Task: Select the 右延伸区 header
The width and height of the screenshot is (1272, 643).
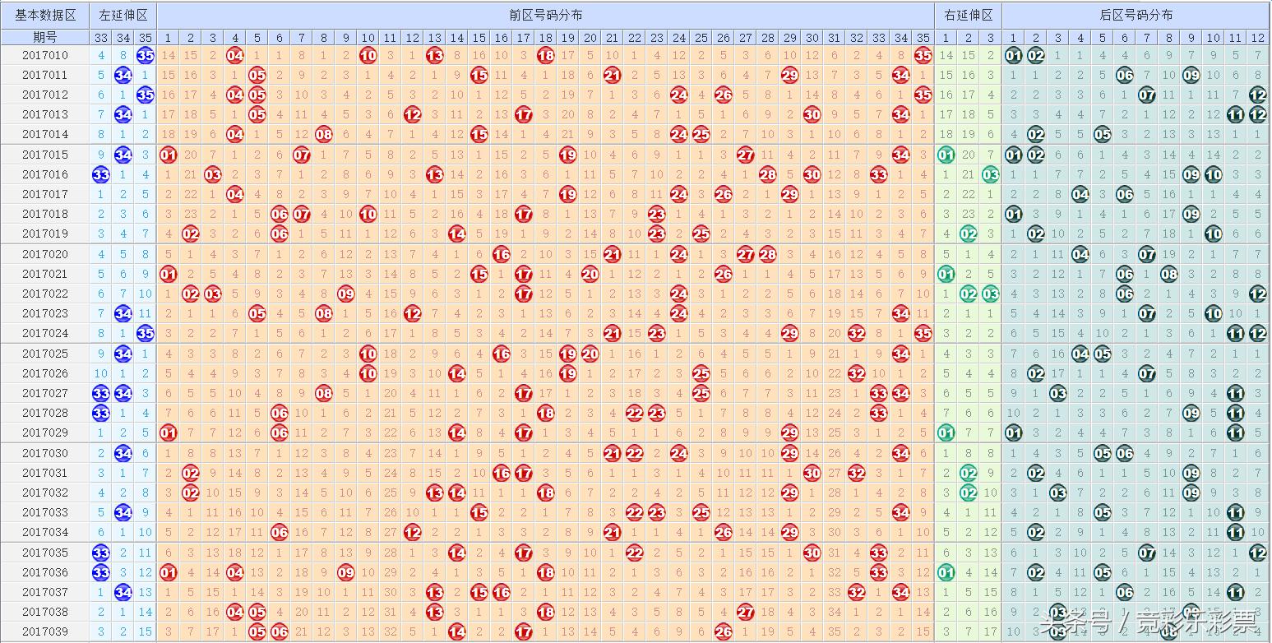Action: pos(969,16)
